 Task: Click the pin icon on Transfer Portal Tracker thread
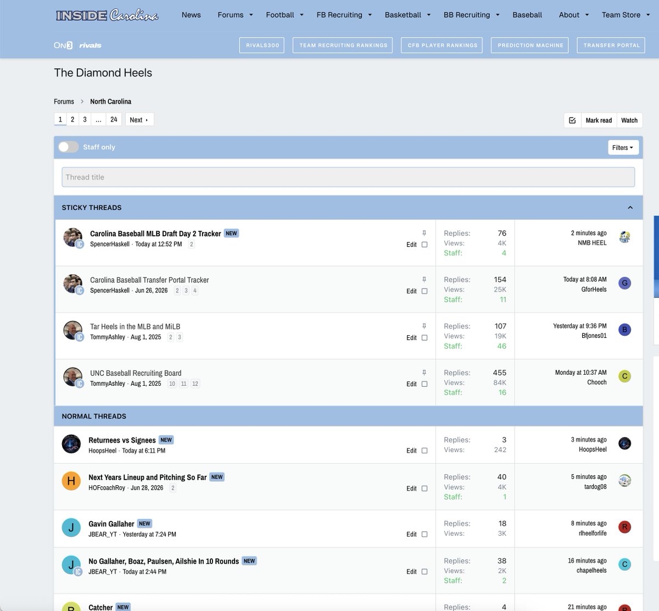coord(424,280)
